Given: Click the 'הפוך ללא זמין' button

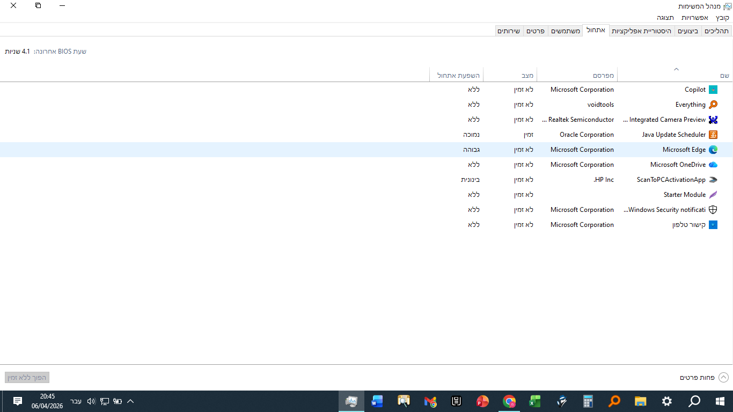Looking at the screenshot, I should (27, 378).
